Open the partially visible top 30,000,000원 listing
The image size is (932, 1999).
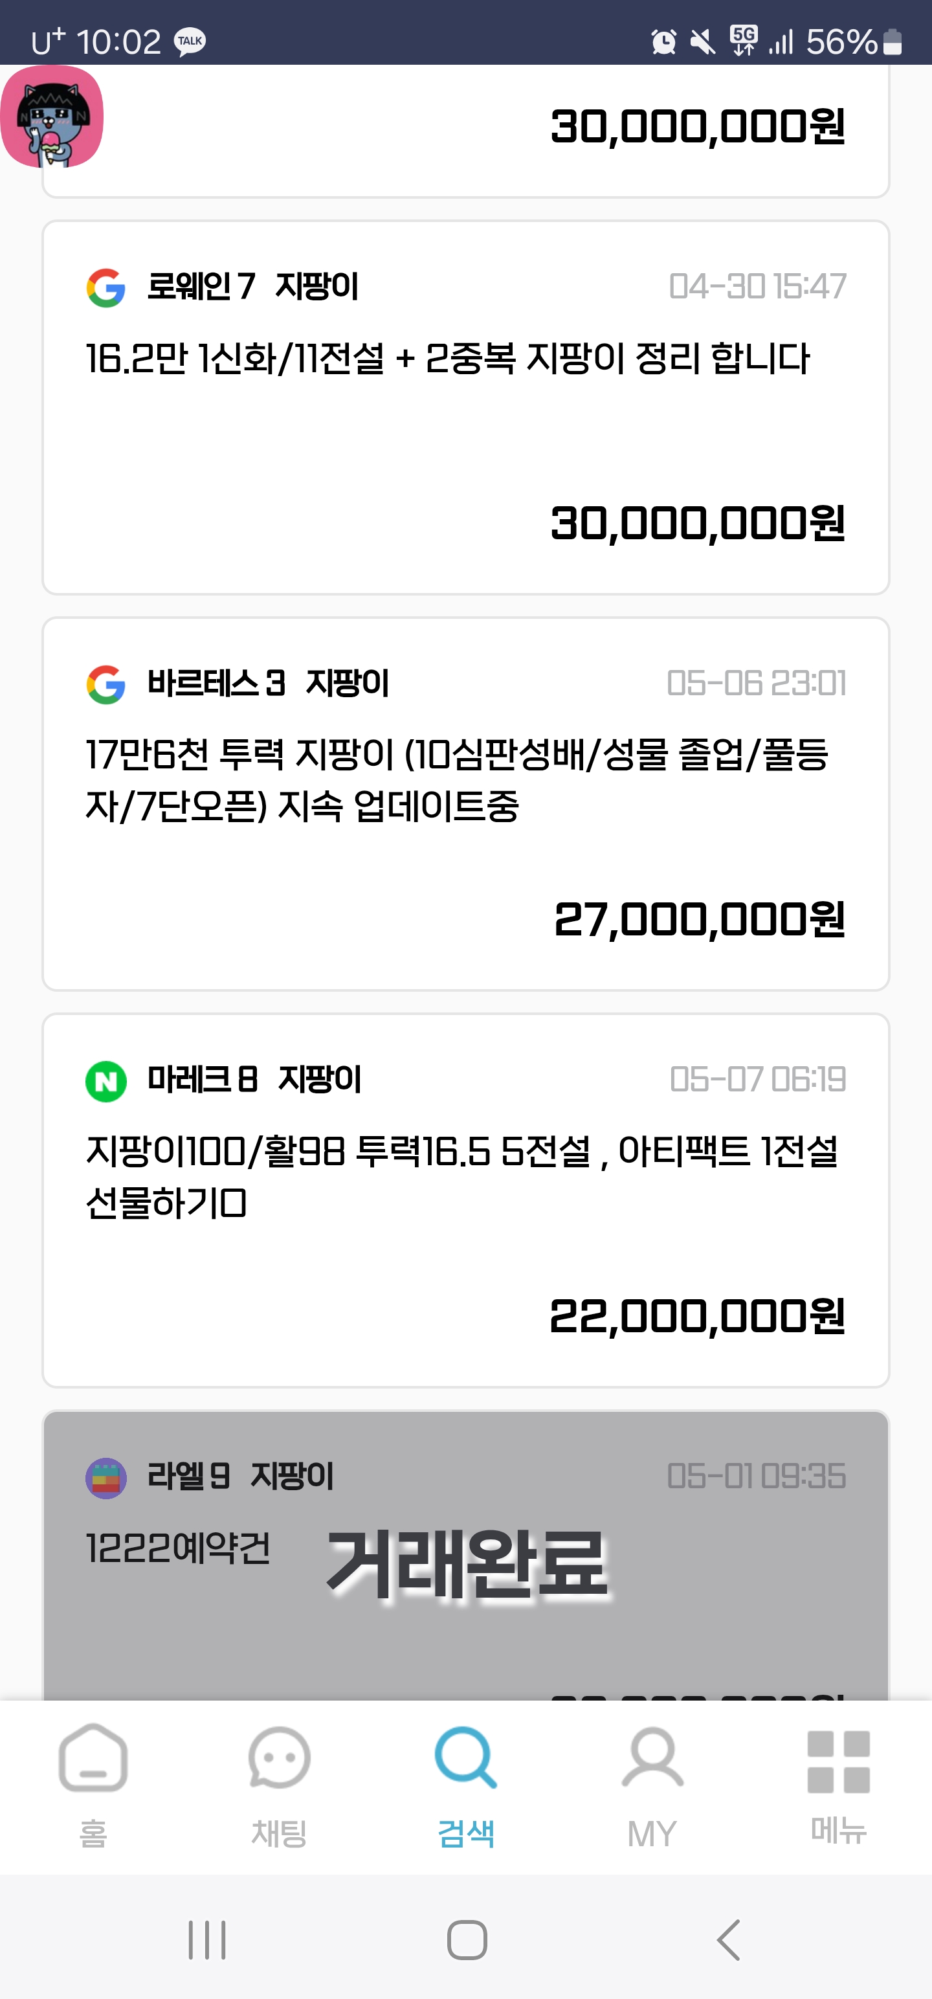465,131
